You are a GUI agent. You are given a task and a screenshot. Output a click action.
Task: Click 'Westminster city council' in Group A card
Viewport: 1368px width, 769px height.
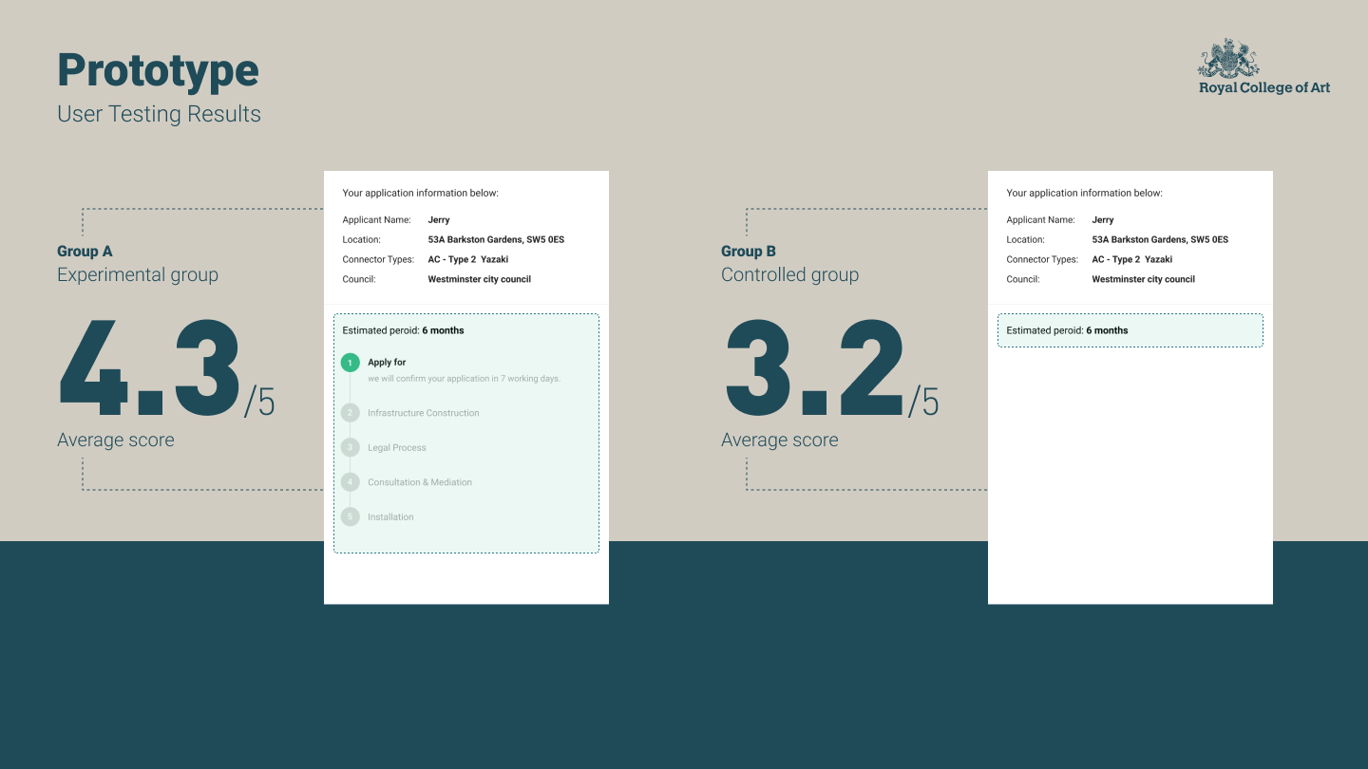[480, 280]
